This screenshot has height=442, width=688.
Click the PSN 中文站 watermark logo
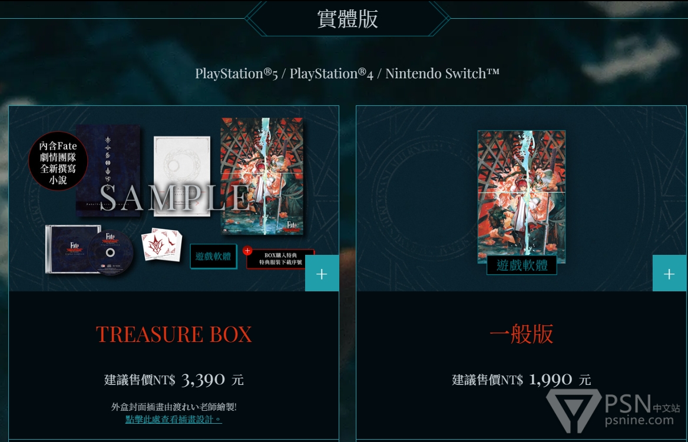613,410
